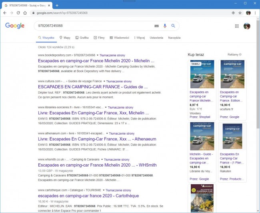Click Tłumaczenie strony for bookdepository result
The image size is (260, 213).
coord(112,55)
